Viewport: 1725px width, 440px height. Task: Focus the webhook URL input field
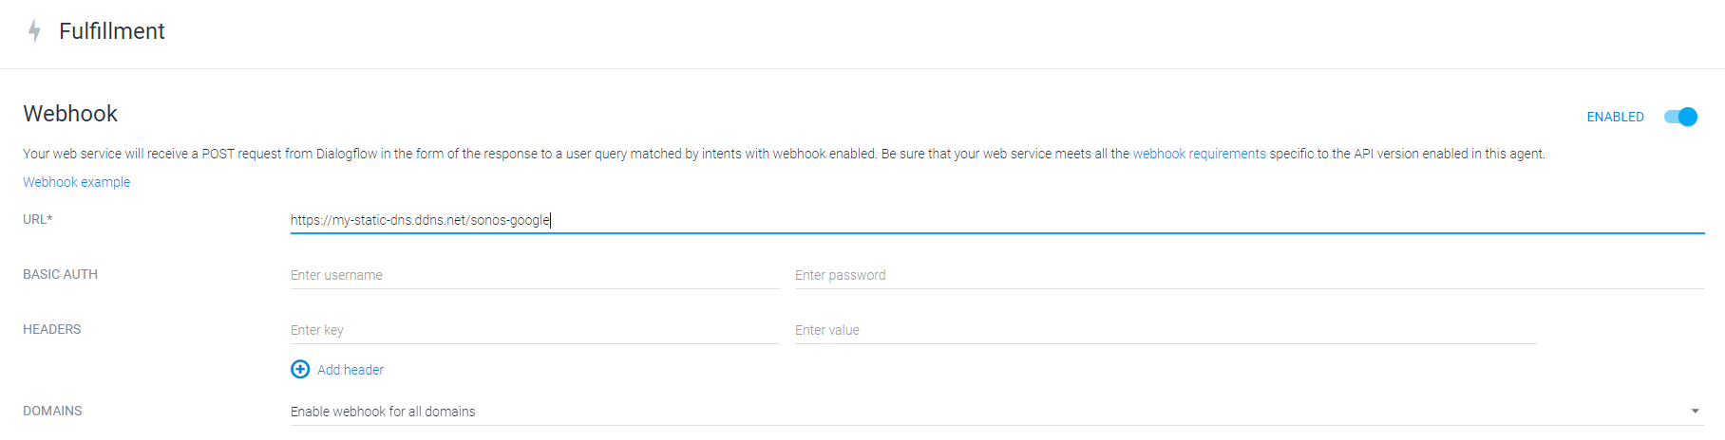point(997,220)
